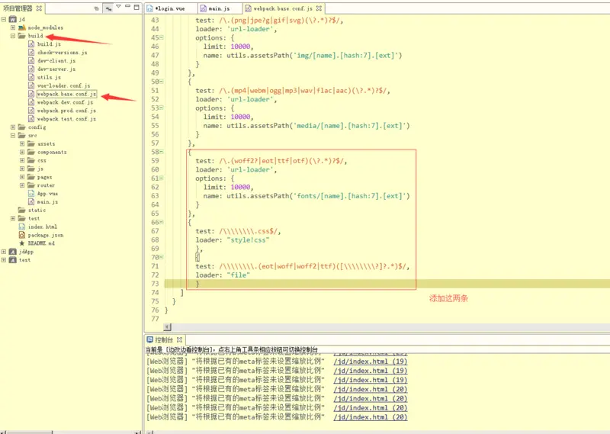Click the js folder icon under src
Screen dimensions: 610x434
(31, 169)
